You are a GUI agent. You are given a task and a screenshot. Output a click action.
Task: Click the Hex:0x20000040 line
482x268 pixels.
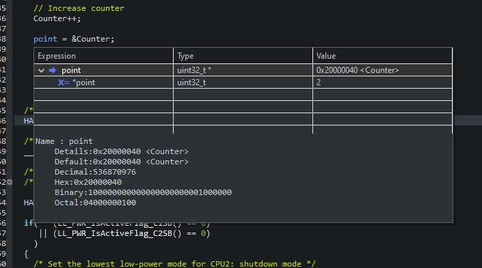click(x=88, y=182)
